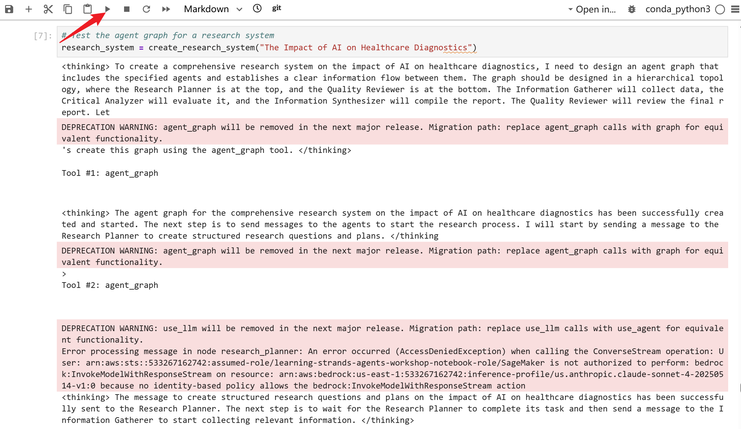
Task: Save the notebook with the floppy icon
Action: tap(9, 9)
